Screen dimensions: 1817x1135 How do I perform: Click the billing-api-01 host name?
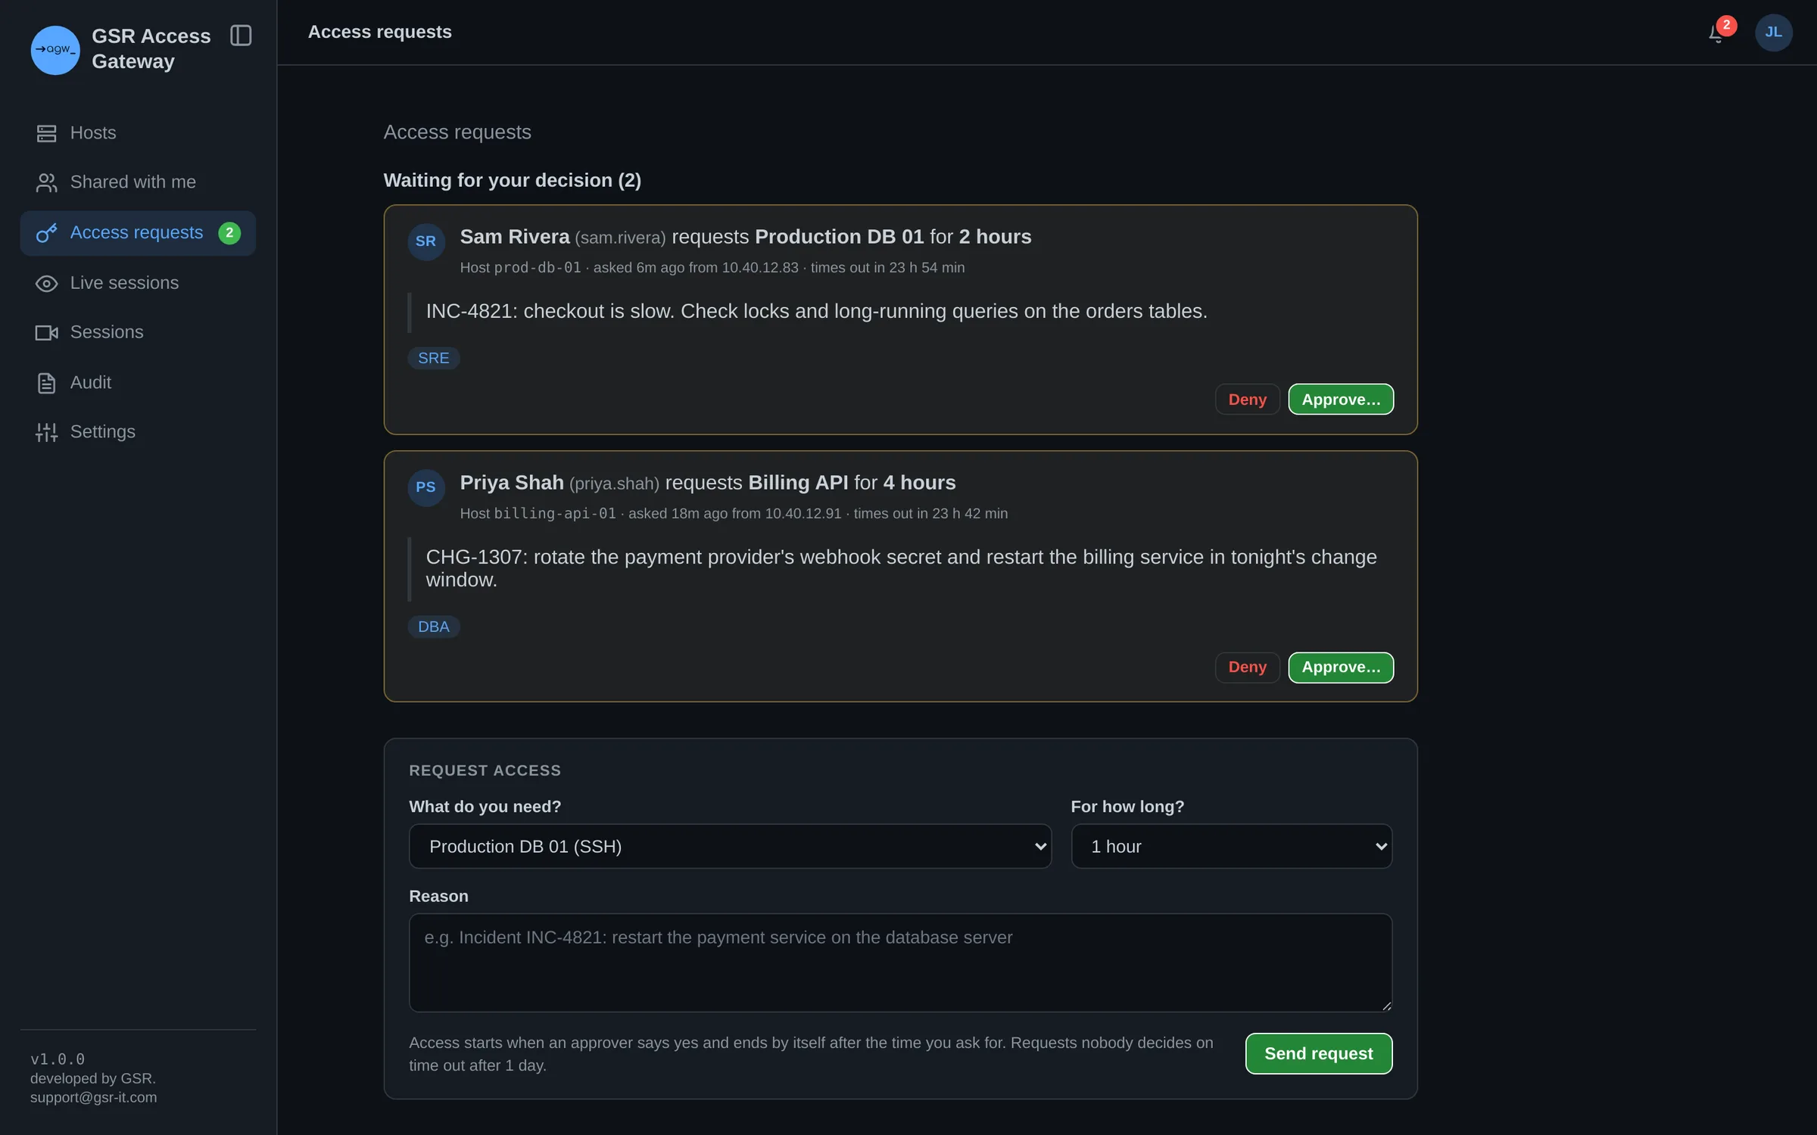coord(555,514)
